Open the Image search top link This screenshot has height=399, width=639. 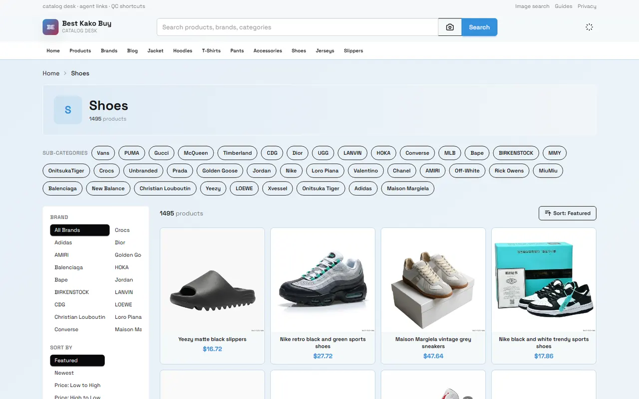(x=532, y=6)
